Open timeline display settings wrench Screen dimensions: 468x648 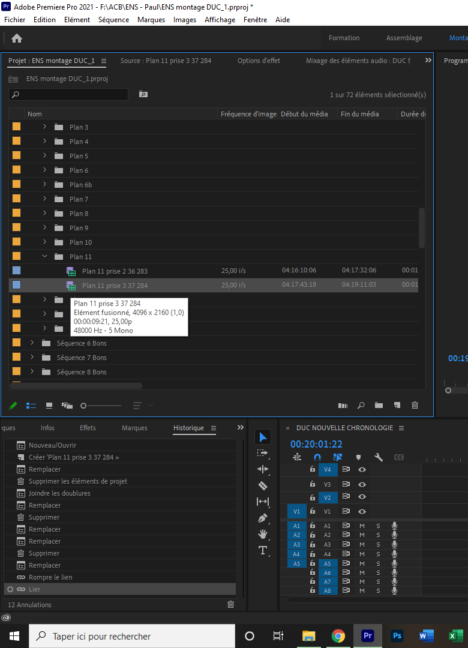pyautogui.click(x=378, y=457)
